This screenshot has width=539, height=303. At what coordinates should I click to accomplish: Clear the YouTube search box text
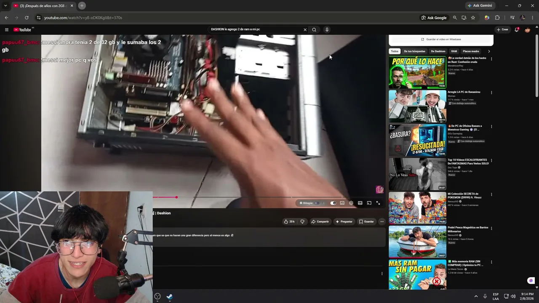pos(305,30)
